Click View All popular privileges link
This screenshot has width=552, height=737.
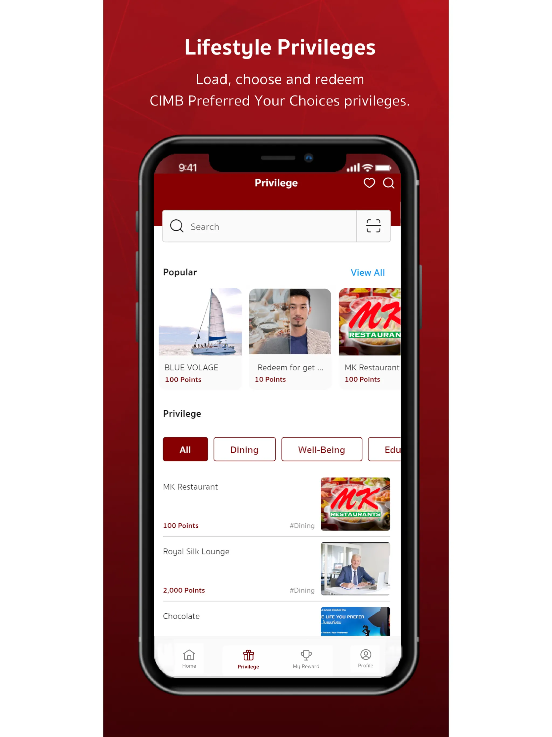coord(369,272)
